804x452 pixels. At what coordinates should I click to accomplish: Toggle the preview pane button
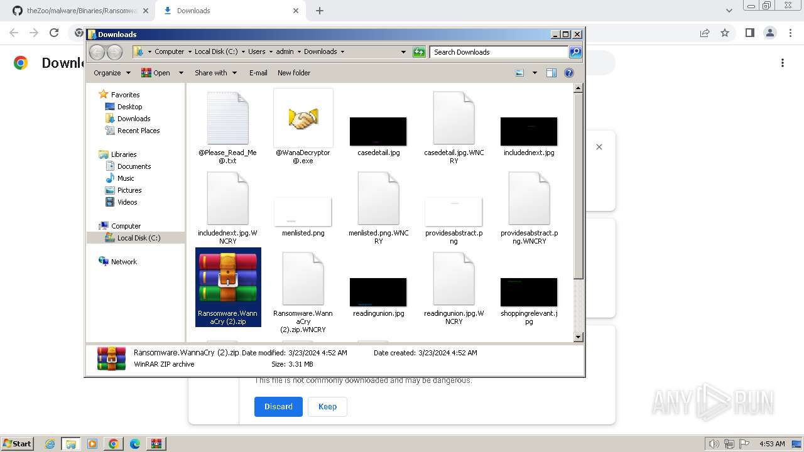coord(551,73)
